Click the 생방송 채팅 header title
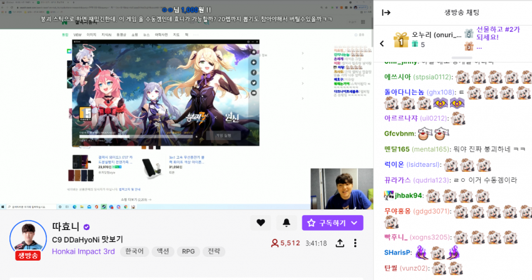 [x=462, y=13]
